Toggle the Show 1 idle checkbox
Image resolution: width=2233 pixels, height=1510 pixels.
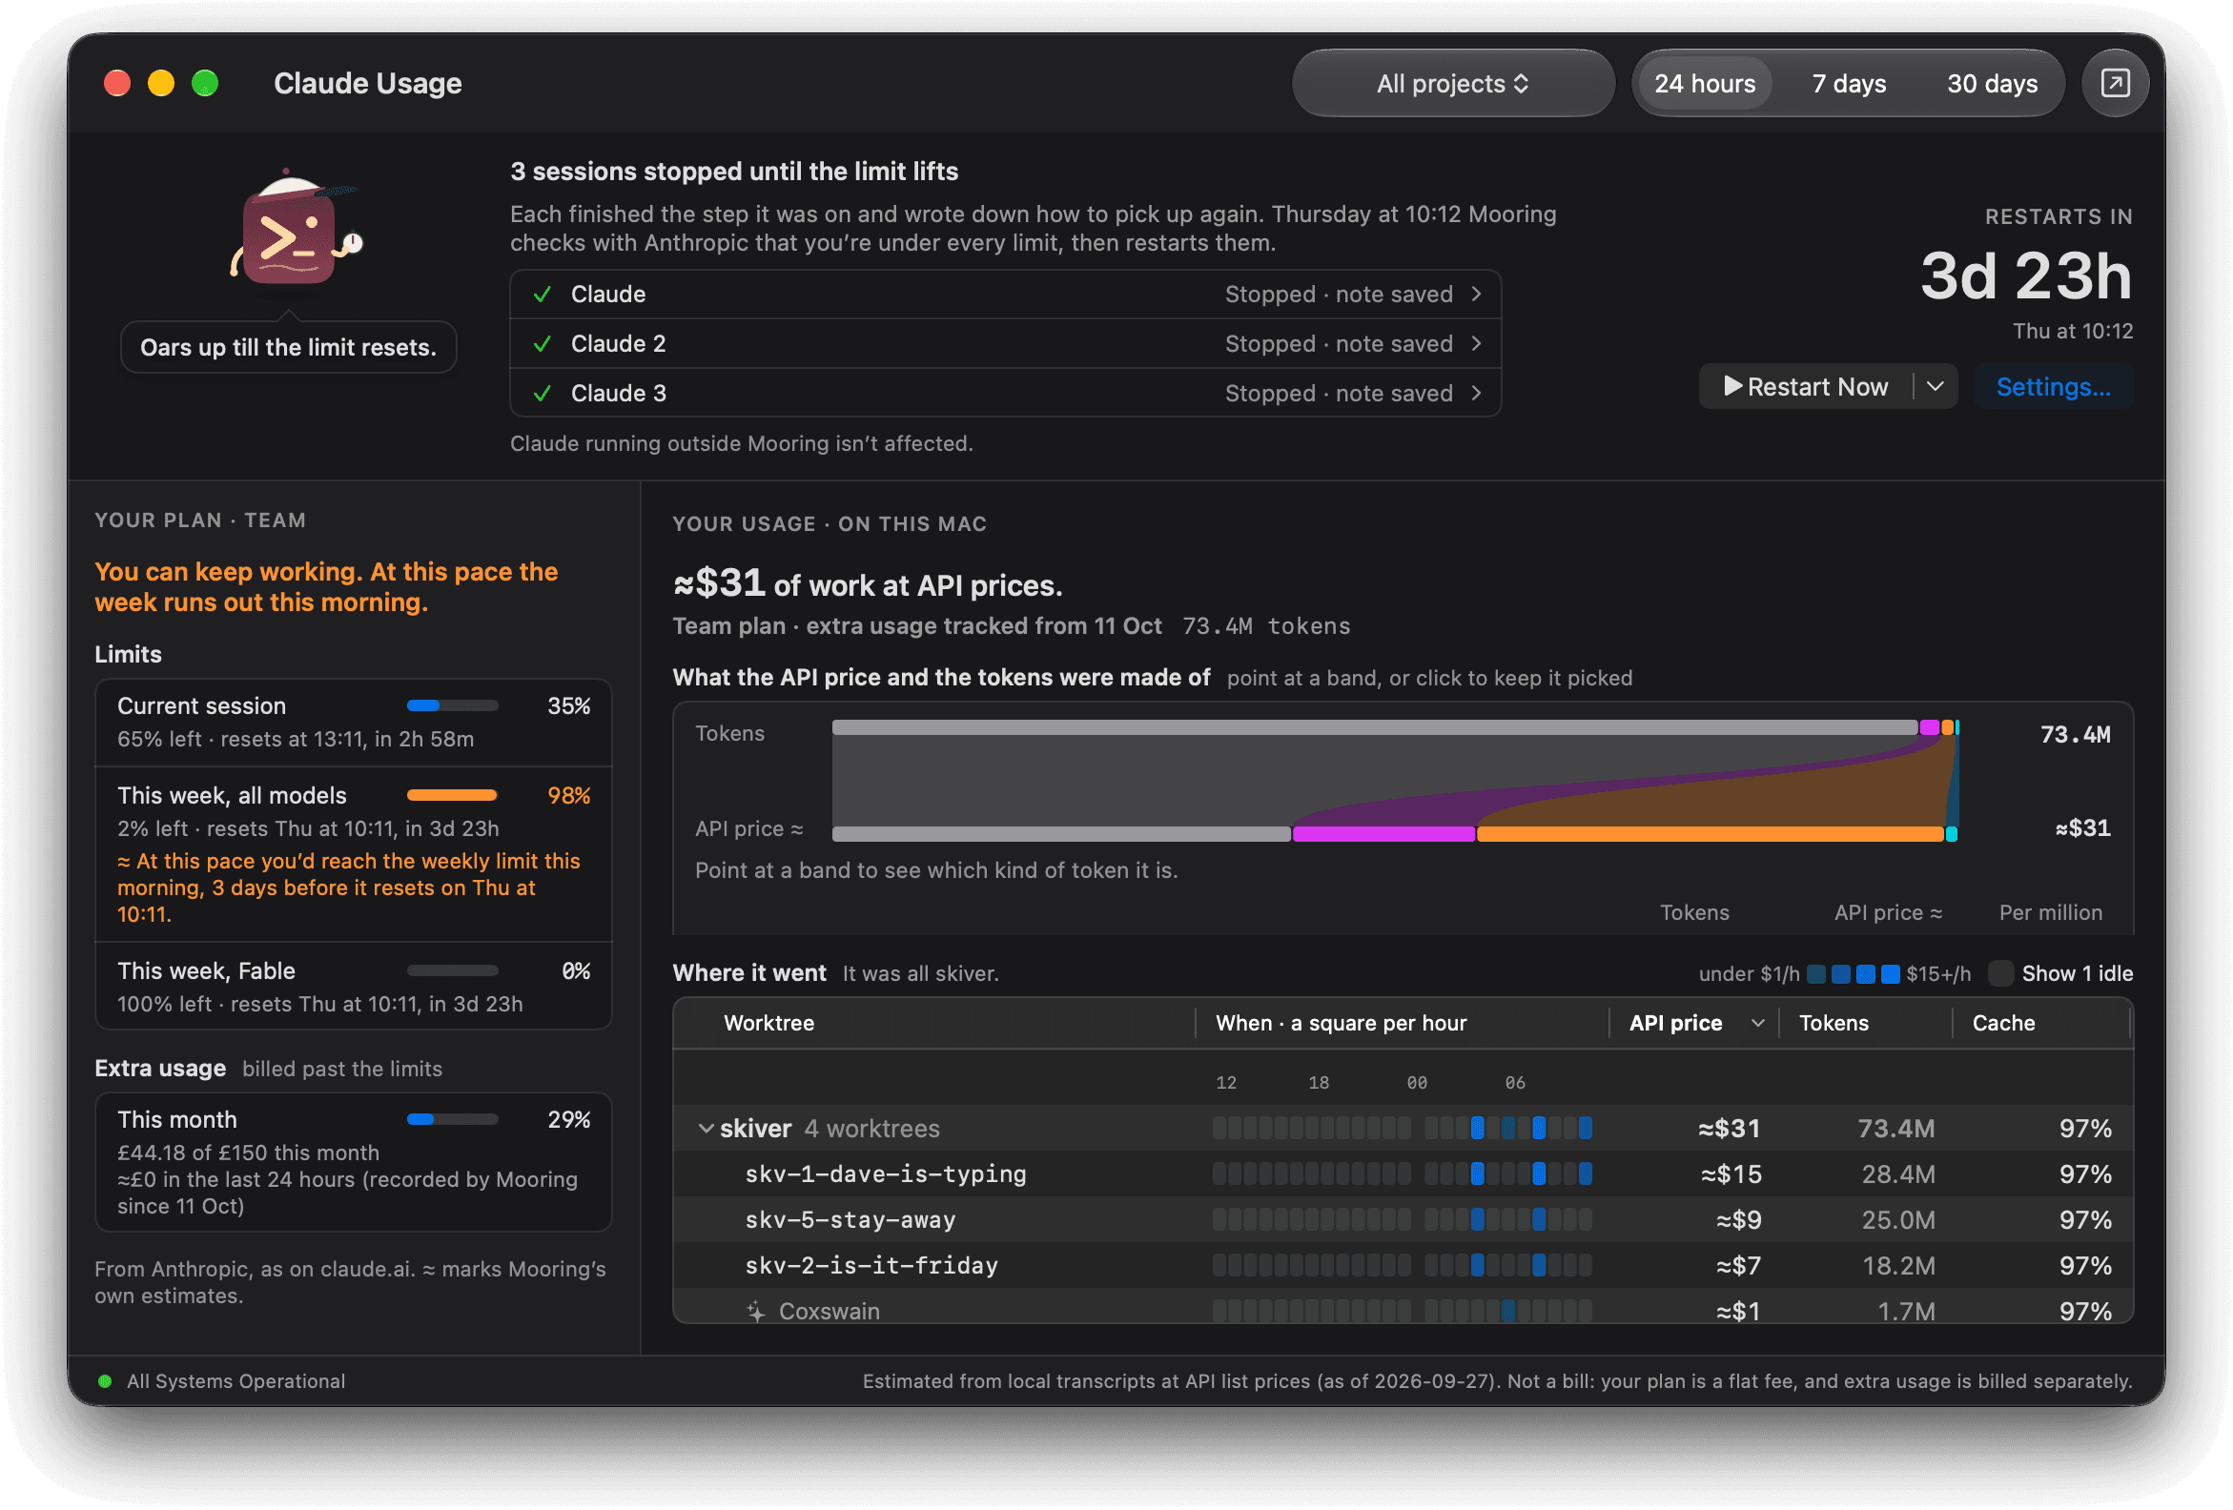pyautogui.click(x=2000, y=973)
